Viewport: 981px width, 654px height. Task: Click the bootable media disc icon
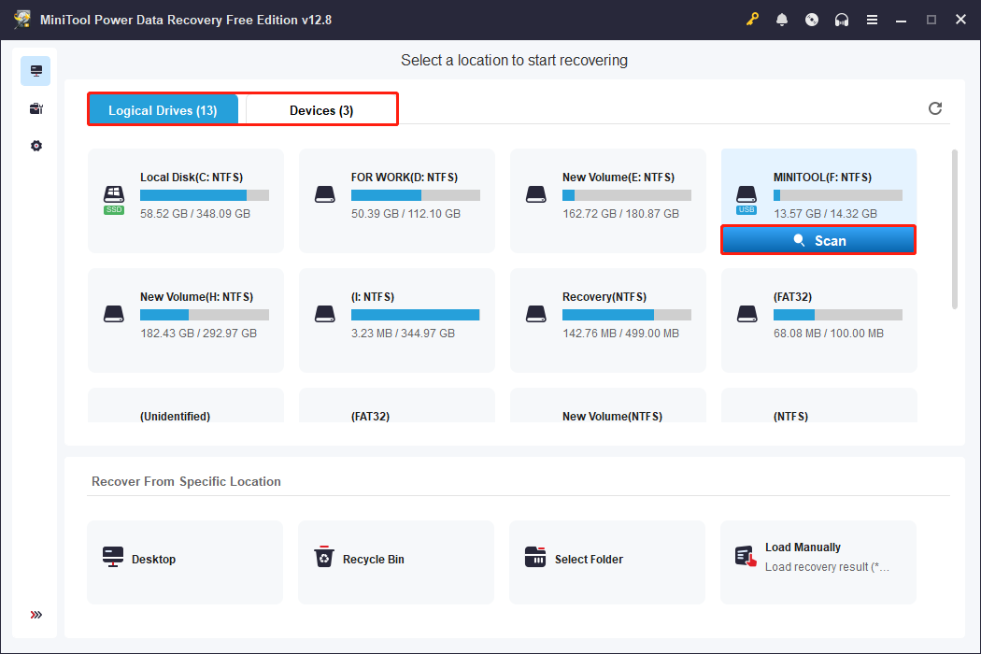(x=812, y=20)
